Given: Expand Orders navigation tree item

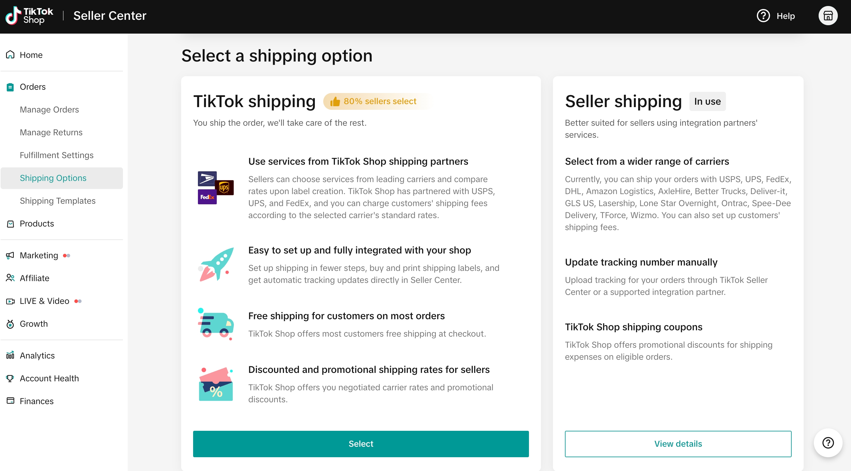Looking at the screenshot, I should (x=33, y=86).
